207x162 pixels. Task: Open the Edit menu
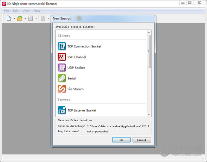click(x=16, y=11)
